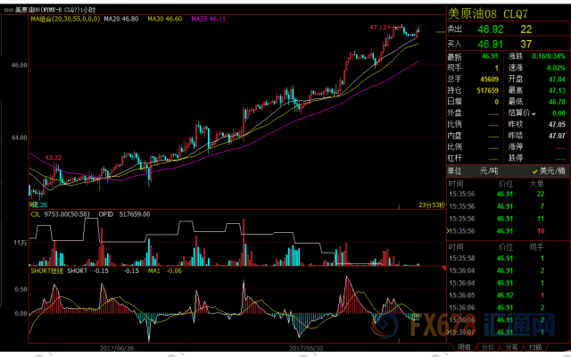Click the 最高 value 47.13

[x=557, y=90]
